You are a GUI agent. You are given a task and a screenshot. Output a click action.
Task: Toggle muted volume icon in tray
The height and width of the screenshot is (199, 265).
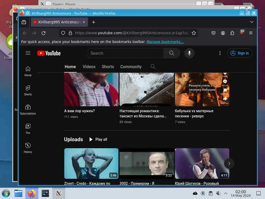click(218, 193)
